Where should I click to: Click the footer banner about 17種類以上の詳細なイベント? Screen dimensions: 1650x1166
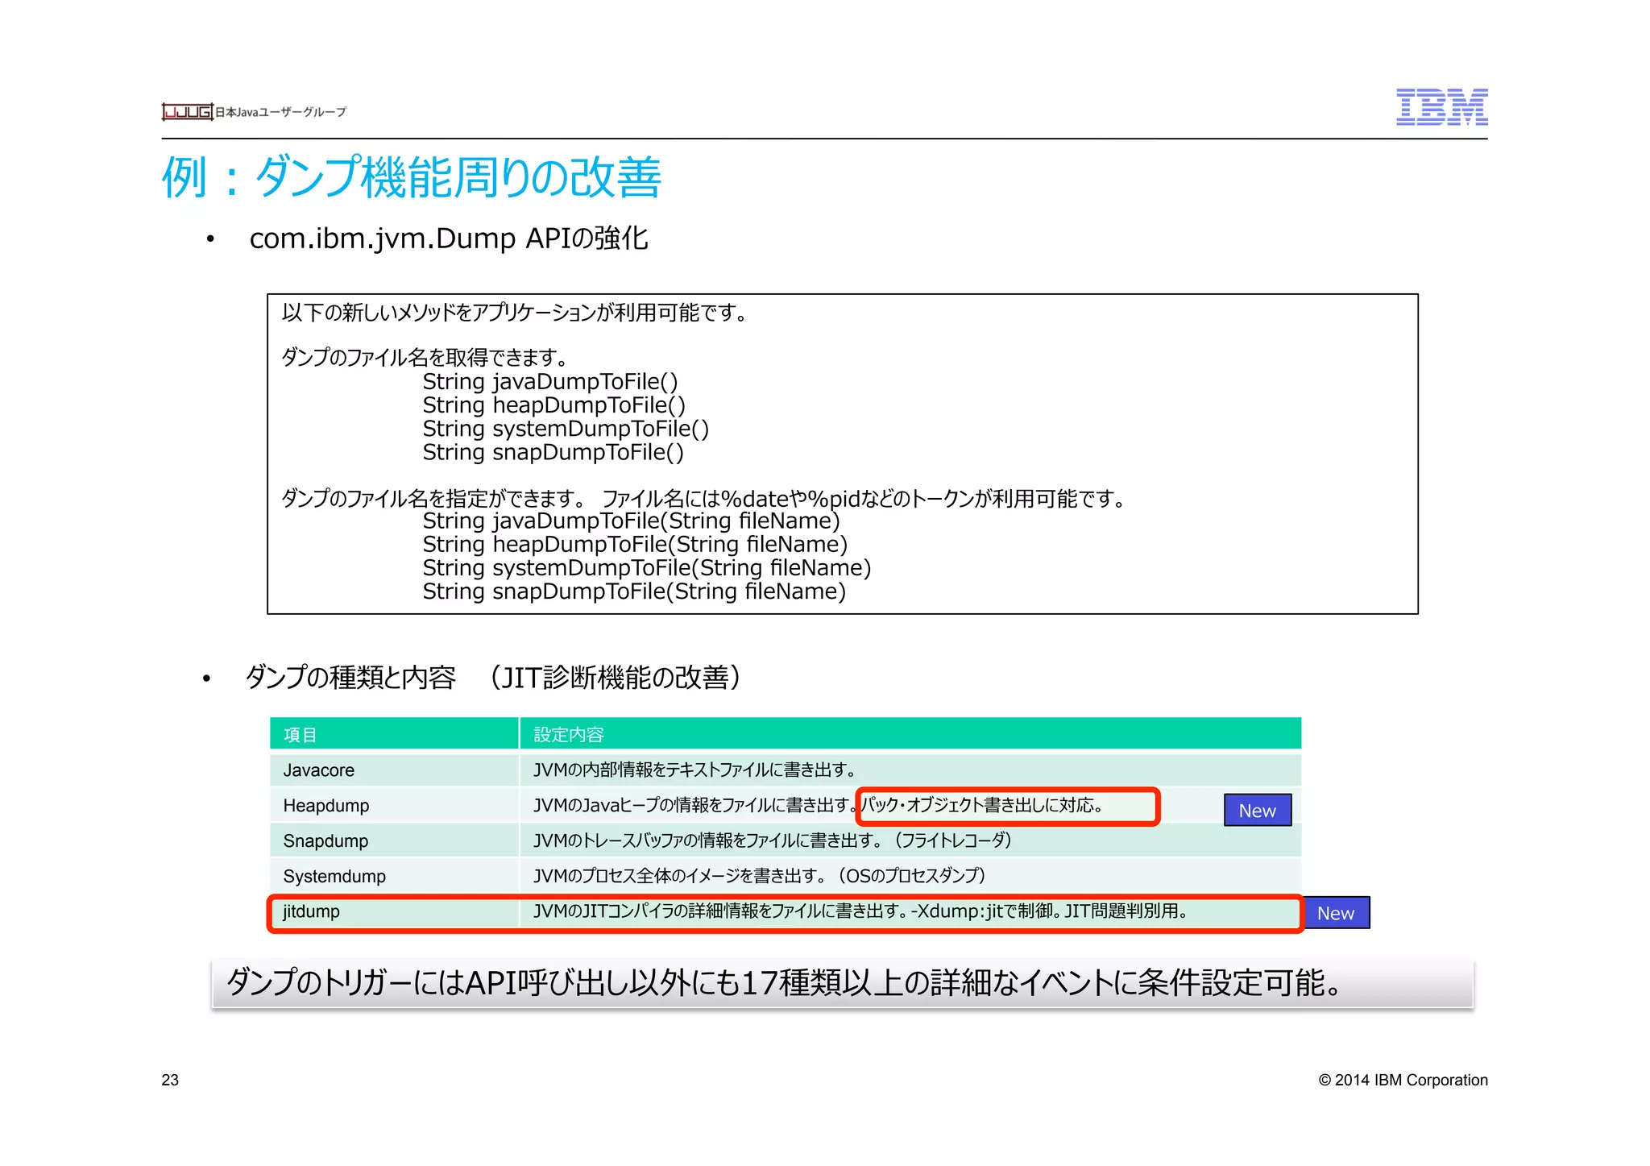843,983
